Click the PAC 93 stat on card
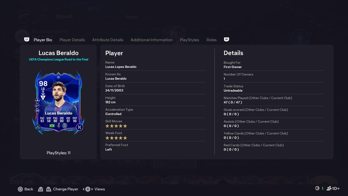This screenshot has width=348, height=196. 42,119
